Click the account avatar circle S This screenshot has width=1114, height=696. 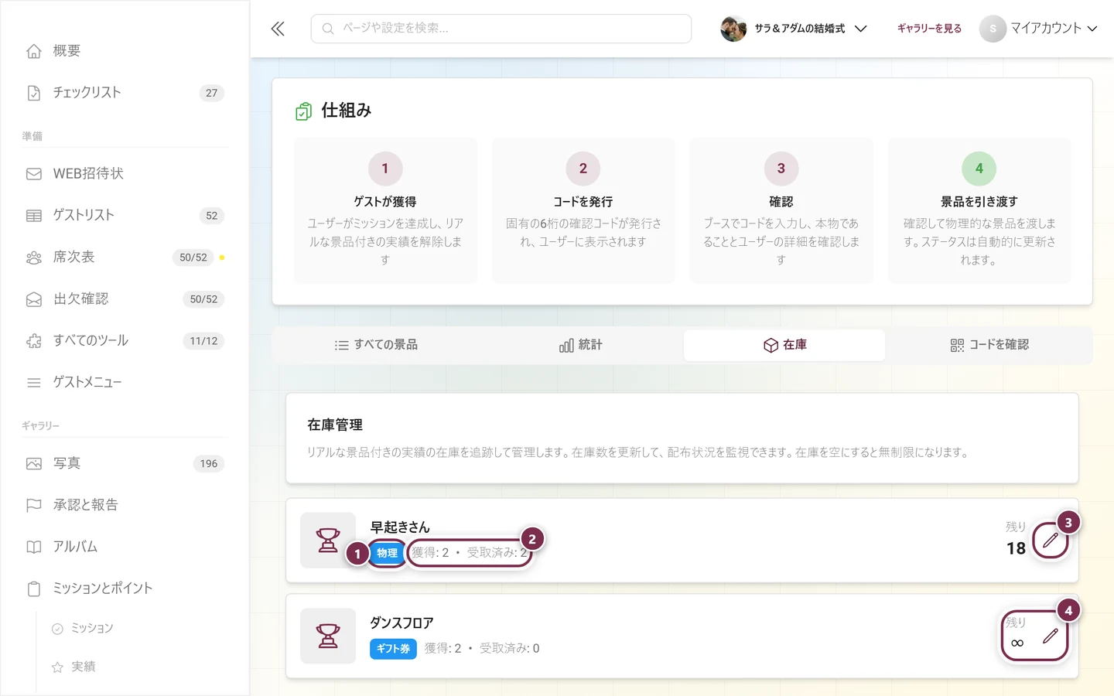click(993, 29)
